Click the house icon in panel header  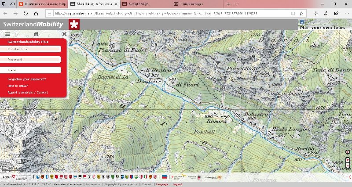click(x=36, y=34)
